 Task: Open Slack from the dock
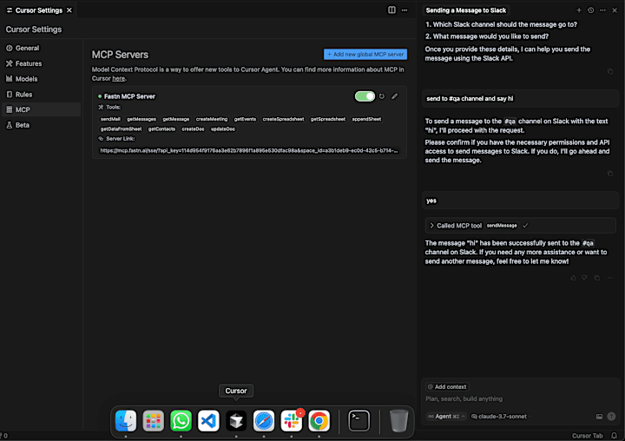(292, 421)
